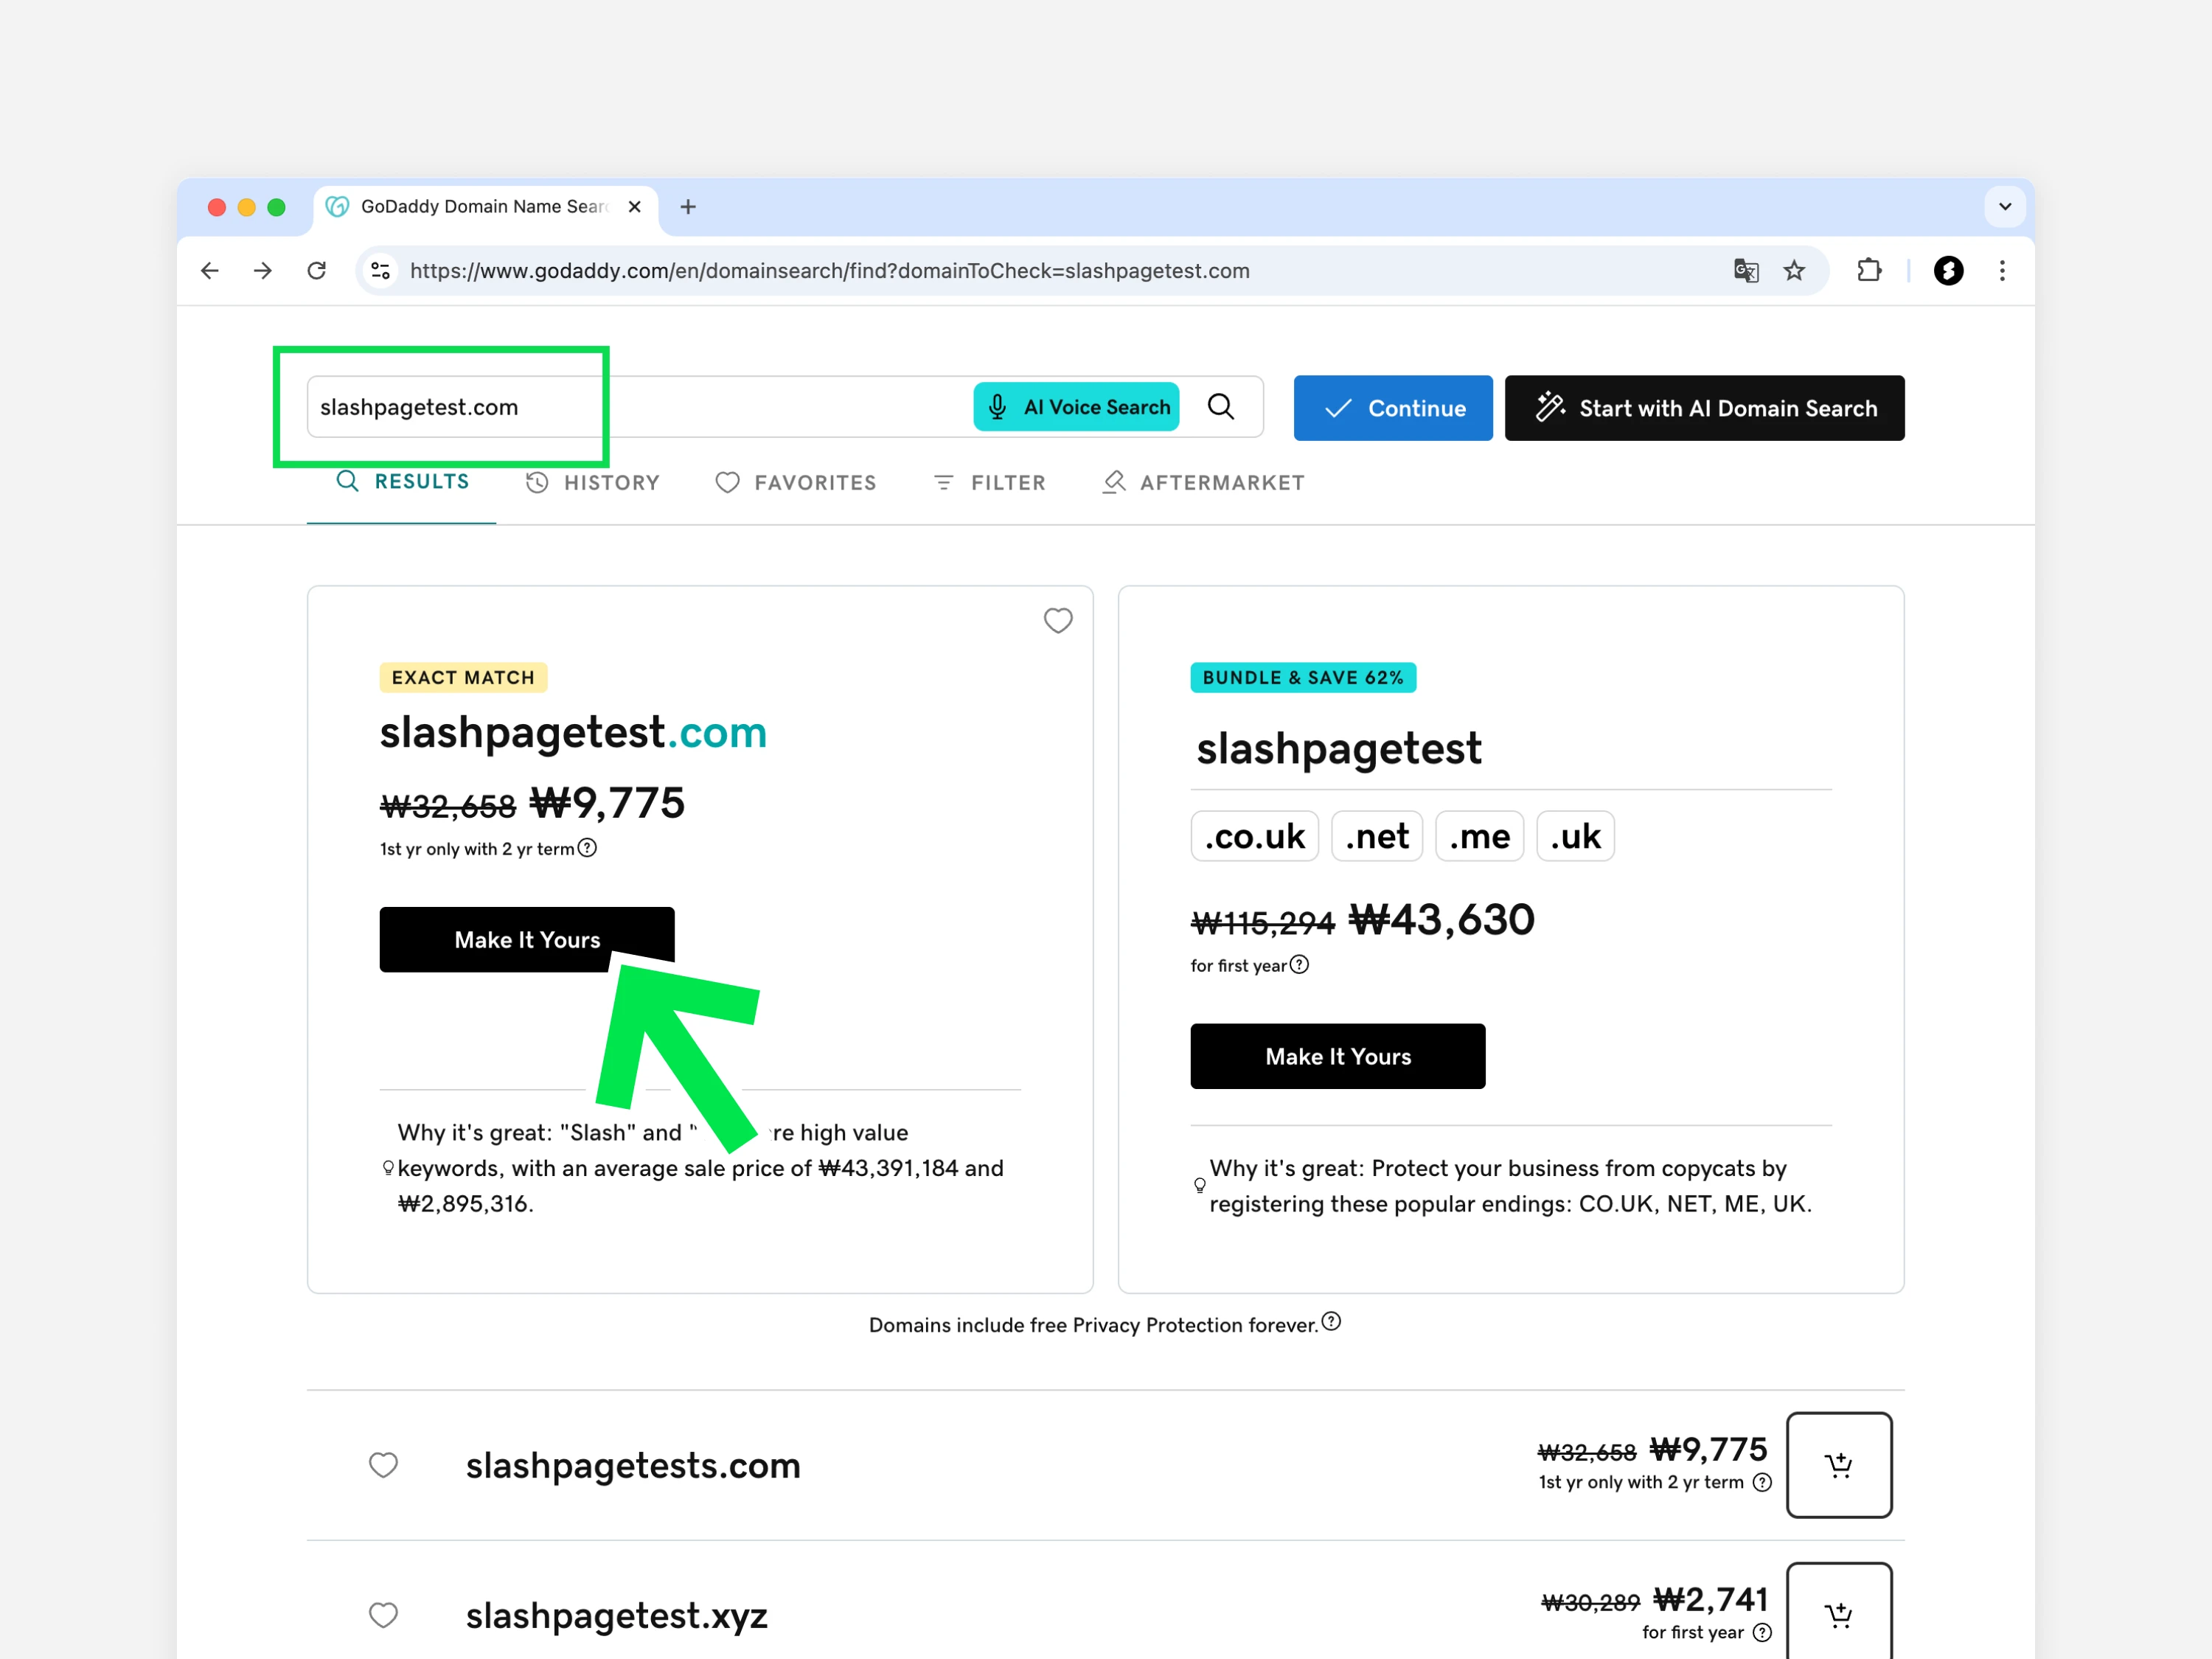Image resolution: width=2212 pixels, height=1659 pixels.
Task: Favorite slashpagetest.com with the heart icon
Action: (x=1058, y=621)
